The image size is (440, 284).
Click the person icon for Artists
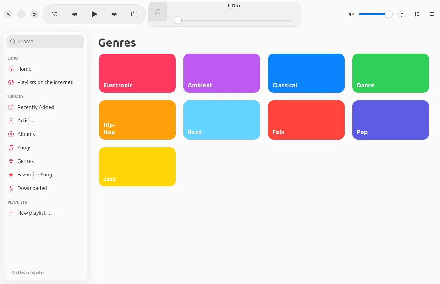[11, 121]
